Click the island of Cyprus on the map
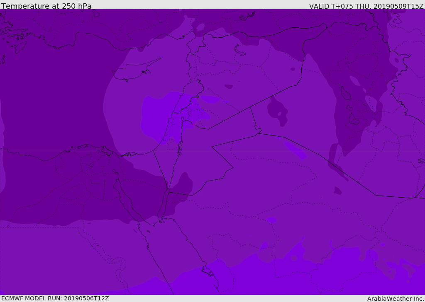 point(133,71)
